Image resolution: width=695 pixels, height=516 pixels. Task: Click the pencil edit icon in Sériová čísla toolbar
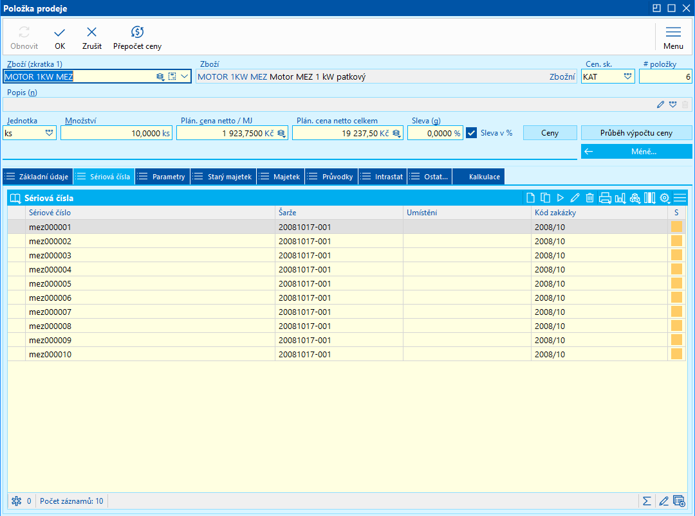[x=575, y=198]
